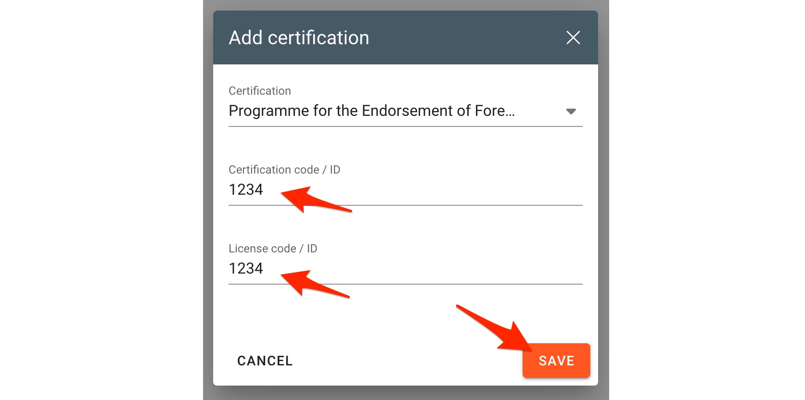
Task: Click the dimmed backdrop left of dialog
Action: click(x=208, y=192)
